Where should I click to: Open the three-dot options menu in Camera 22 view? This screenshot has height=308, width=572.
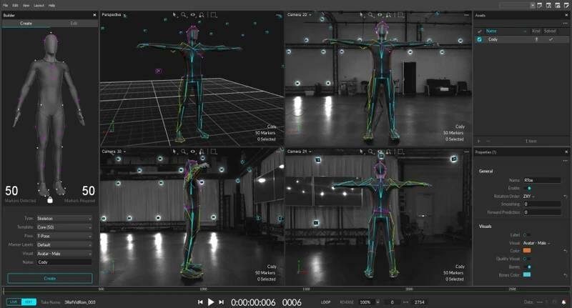[467, 14]
